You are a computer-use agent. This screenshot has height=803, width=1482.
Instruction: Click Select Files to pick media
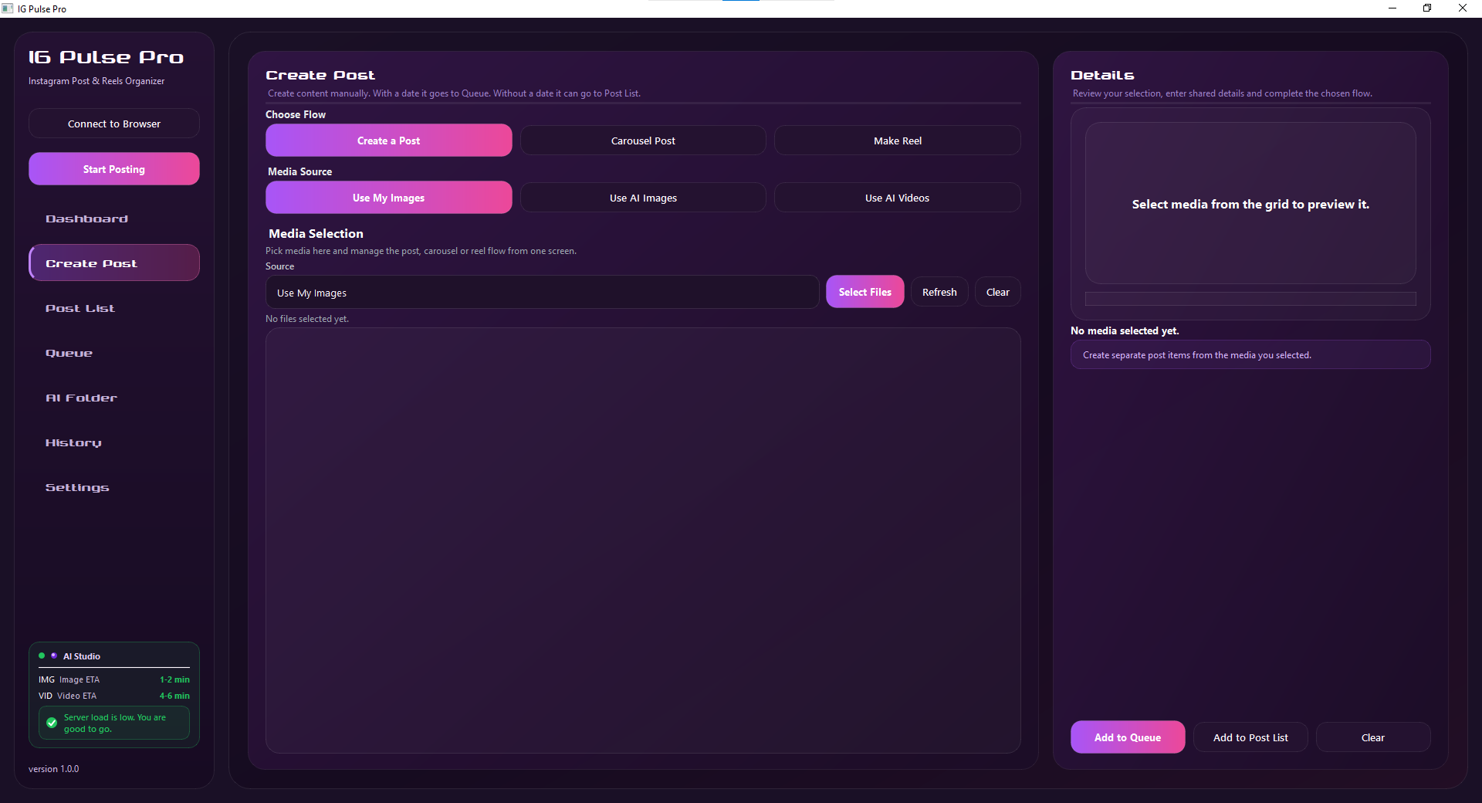point(864,292)
